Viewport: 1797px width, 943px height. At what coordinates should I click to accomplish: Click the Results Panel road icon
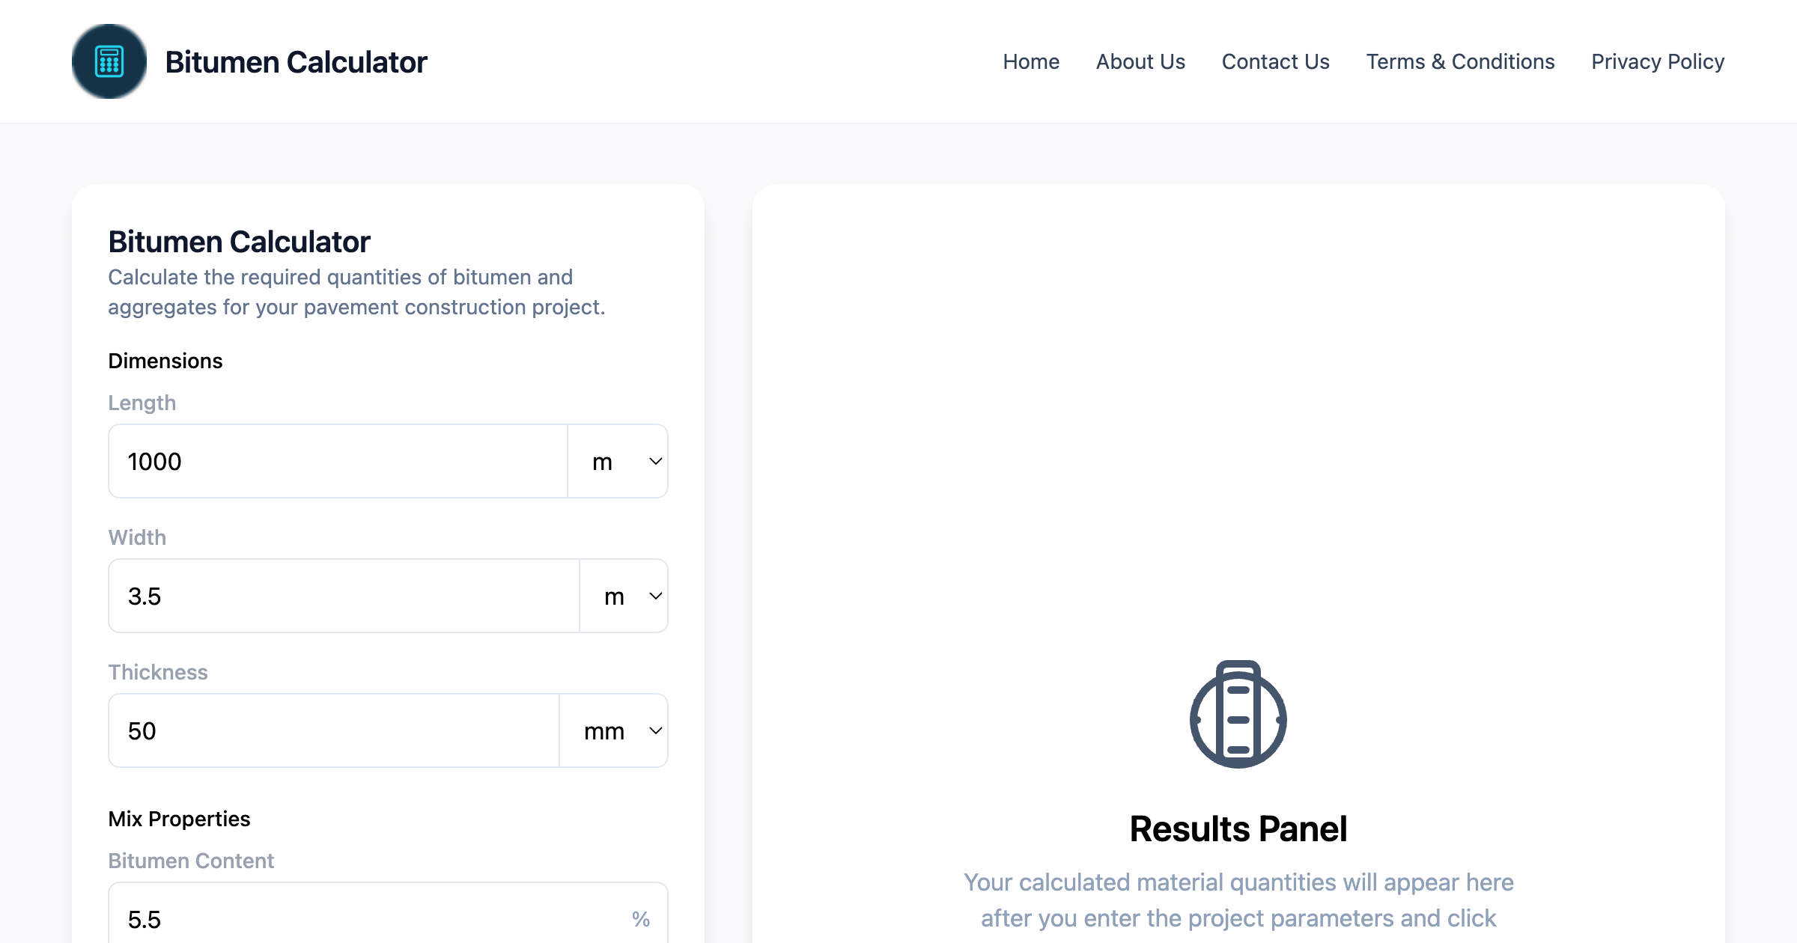tap(1238, 714)
